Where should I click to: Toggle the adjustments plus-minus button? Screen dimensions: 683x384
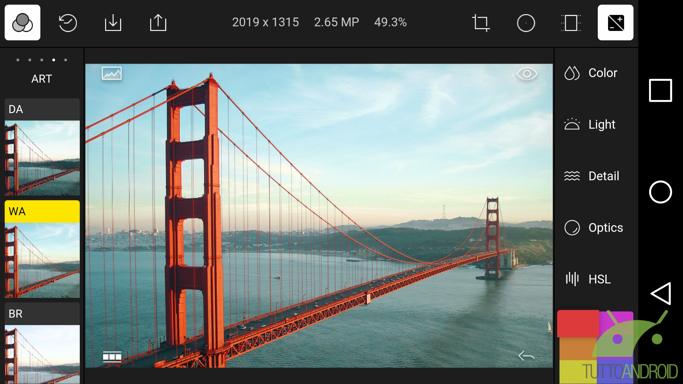tap(616, 22)
